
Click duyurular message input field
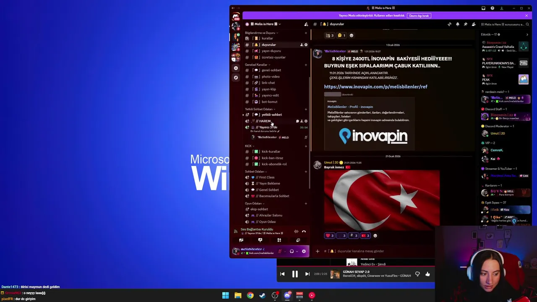coord(394,251)
